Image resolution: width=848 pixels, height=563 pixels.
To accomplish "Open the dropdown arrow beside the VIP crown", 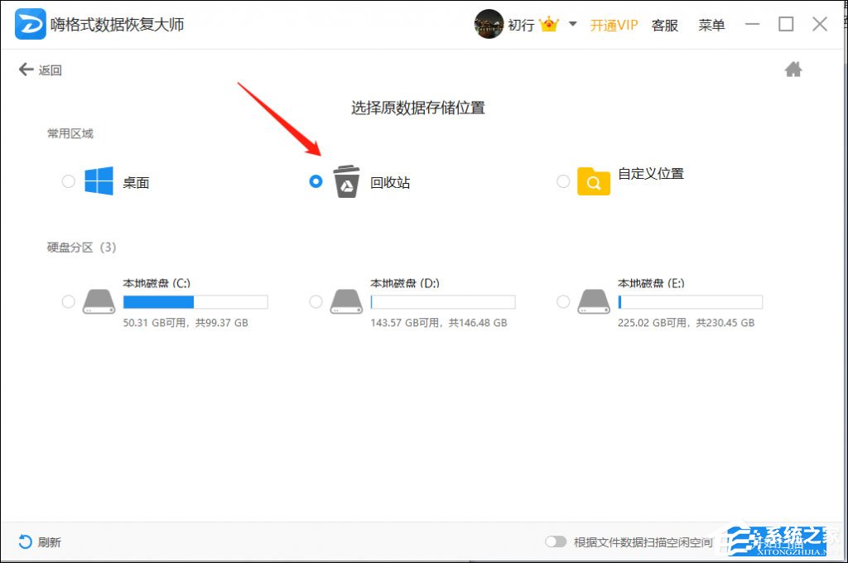I will tap(573, 25).
